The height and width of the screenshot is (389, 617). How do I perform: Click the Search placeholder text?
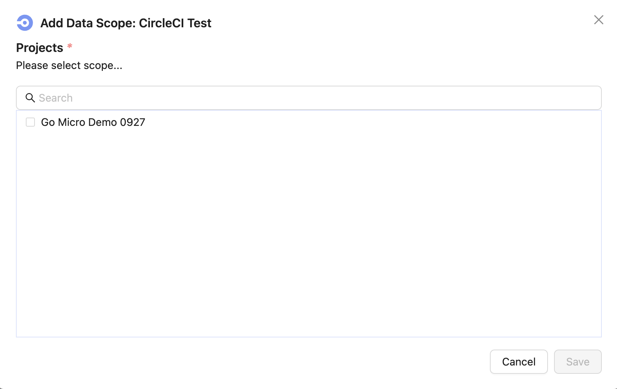(56, 98)
